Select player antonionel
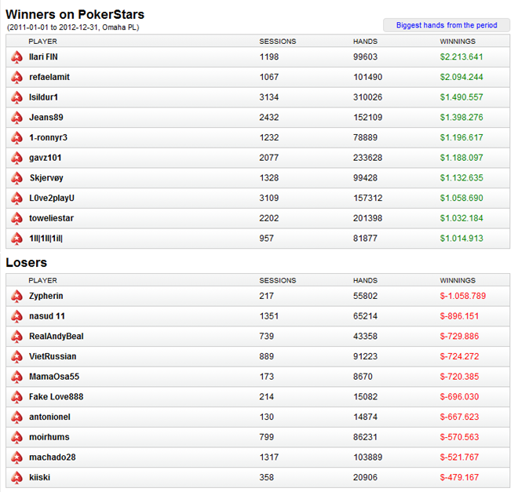Screen dimensions: 518x492 [x=49, y=417]
